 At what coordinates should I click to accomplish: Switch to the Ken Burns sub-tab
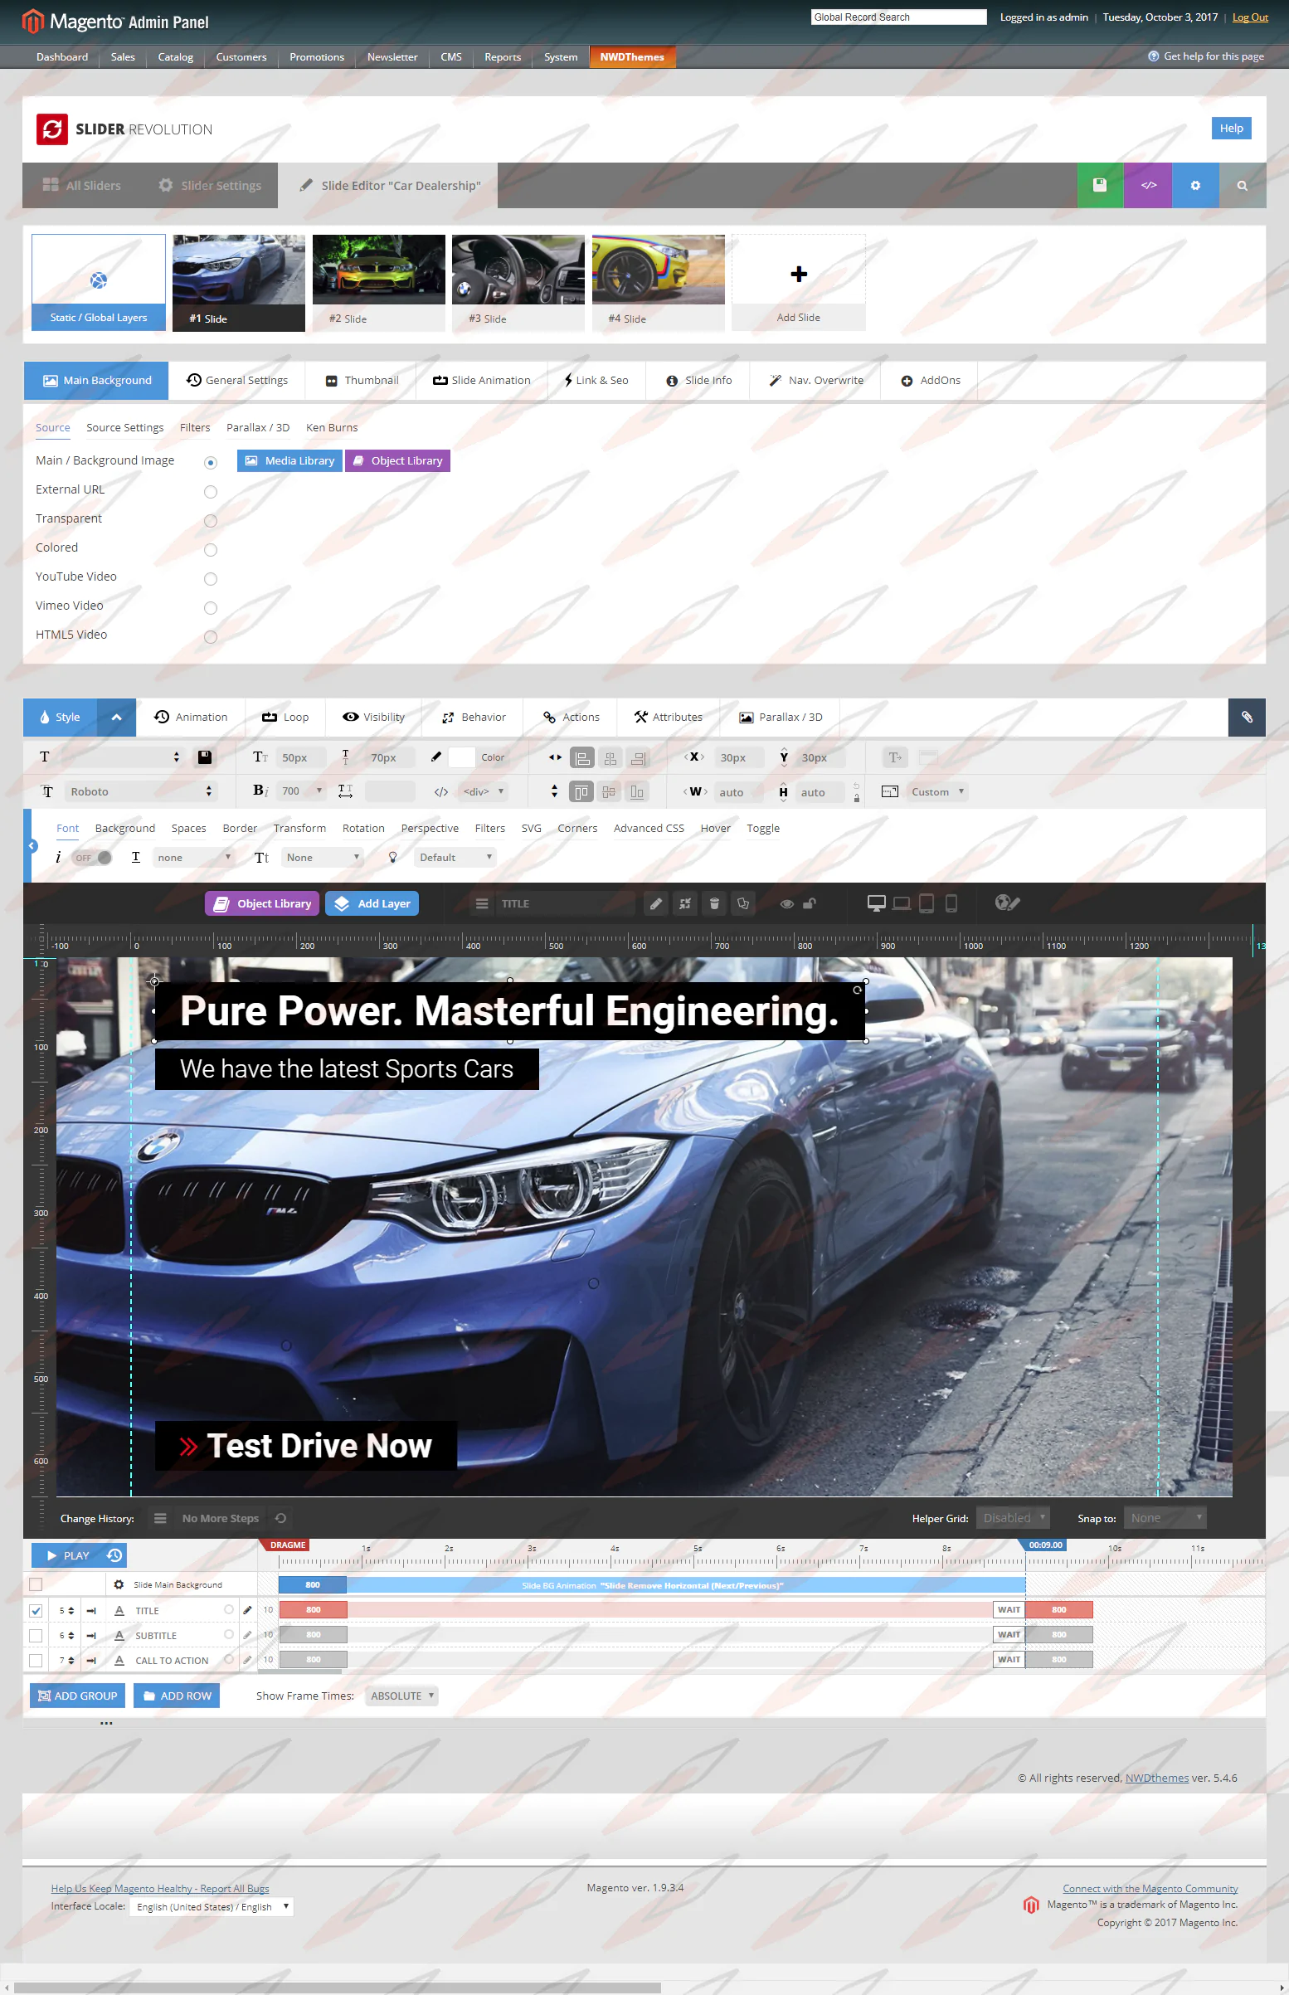(332, 428)
